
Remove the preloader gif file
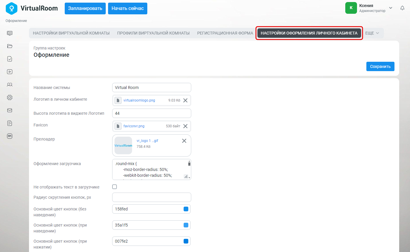tap(184, 141)
